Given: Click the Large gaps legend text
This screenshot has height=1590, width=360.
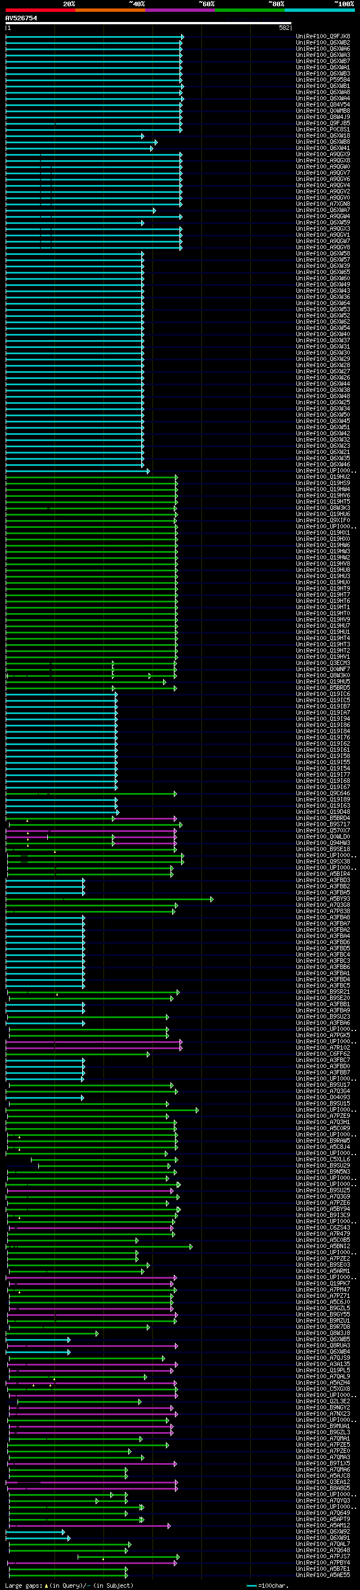Looking at the screenshot, I should (24, 1585).
